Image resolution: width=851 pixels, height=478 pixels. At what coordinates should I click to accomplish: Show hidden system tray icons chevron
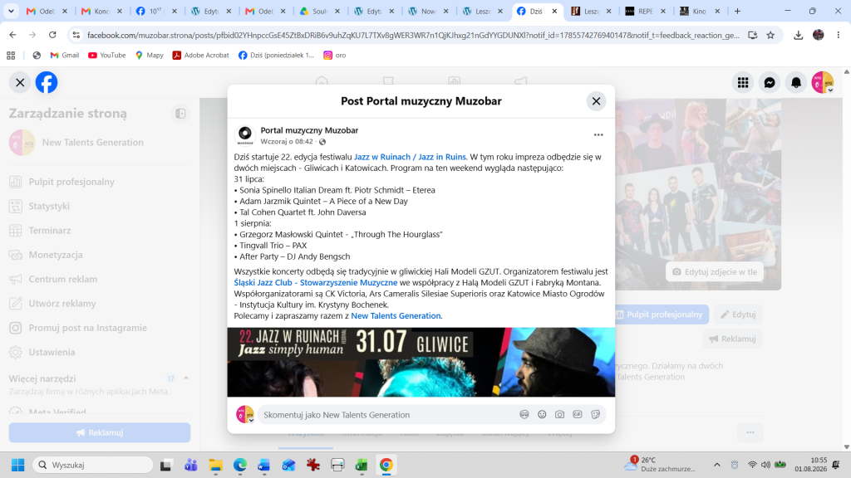[717, 465]
